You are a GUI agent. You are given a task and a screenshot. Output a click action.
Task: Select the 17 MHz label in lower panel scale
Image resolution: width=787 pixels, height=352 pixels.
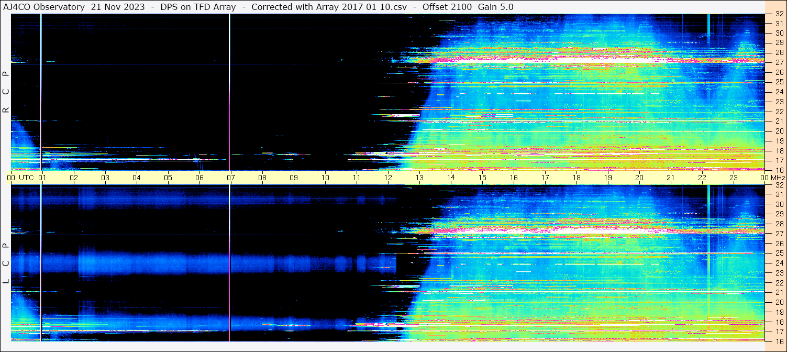tap(779, 332)
